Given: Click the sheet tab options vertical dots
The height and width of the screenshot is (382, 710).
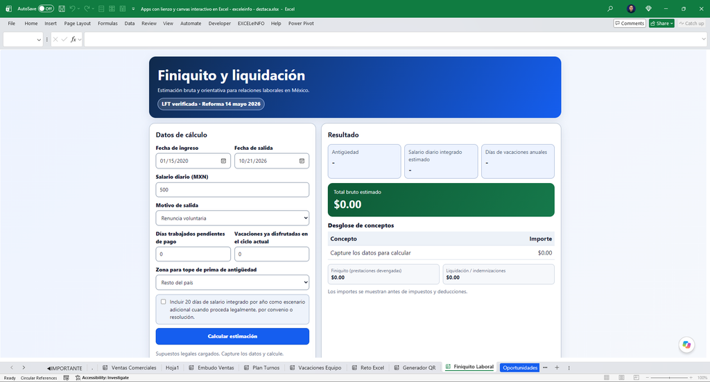Looking at the screenshot, I should tap(569, 367).
